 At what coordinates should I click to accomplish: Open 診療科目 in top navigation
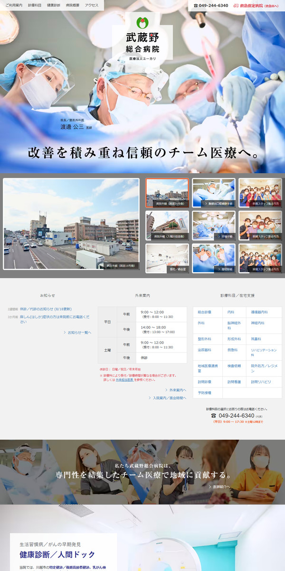(x=35, y=5)
